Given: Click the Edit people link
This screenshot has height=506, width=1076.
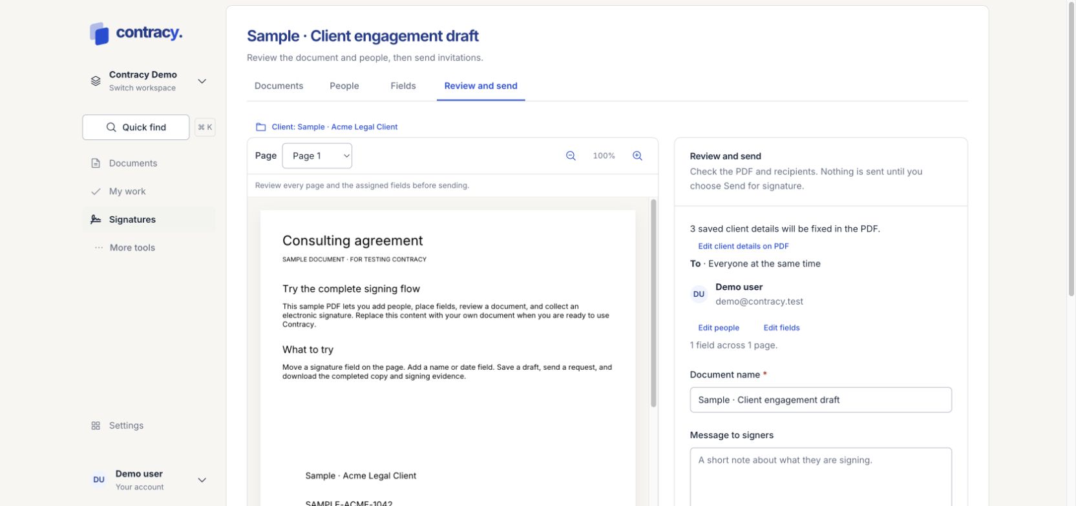Looking at the screenshot, I should [x=719, y=328].
